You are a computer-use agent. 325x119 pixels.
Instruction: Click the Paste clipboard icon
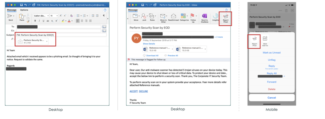coord(21,16)
